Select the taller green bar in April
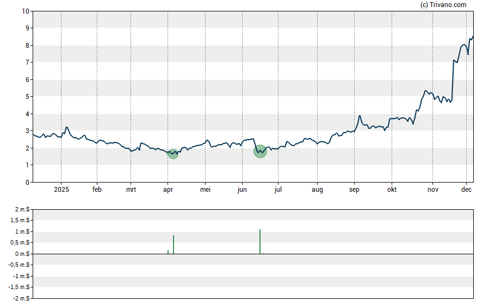This screenshot has width=483, height=307. click(174, 245)
